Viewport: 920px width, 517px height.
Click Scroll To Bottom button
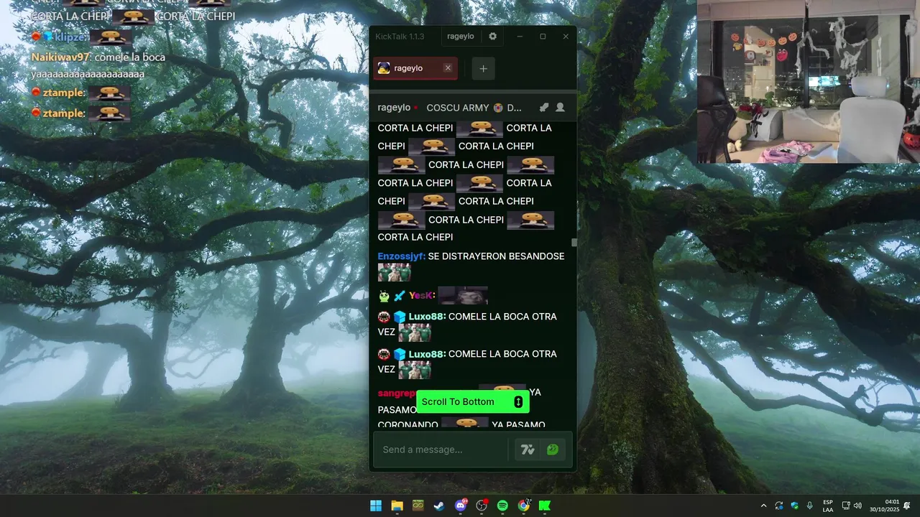[473, 402]
